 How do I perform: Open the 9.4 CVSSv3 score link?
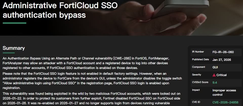tap(215, 83)
